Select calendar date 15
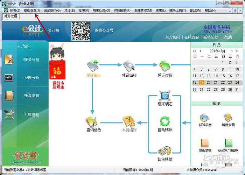245x175 pixels. point(223,76)
